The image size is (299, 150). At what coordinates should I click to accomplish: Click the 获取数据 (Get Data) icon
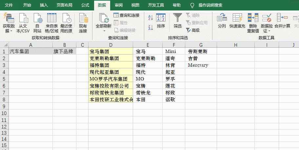coord(9,18)
